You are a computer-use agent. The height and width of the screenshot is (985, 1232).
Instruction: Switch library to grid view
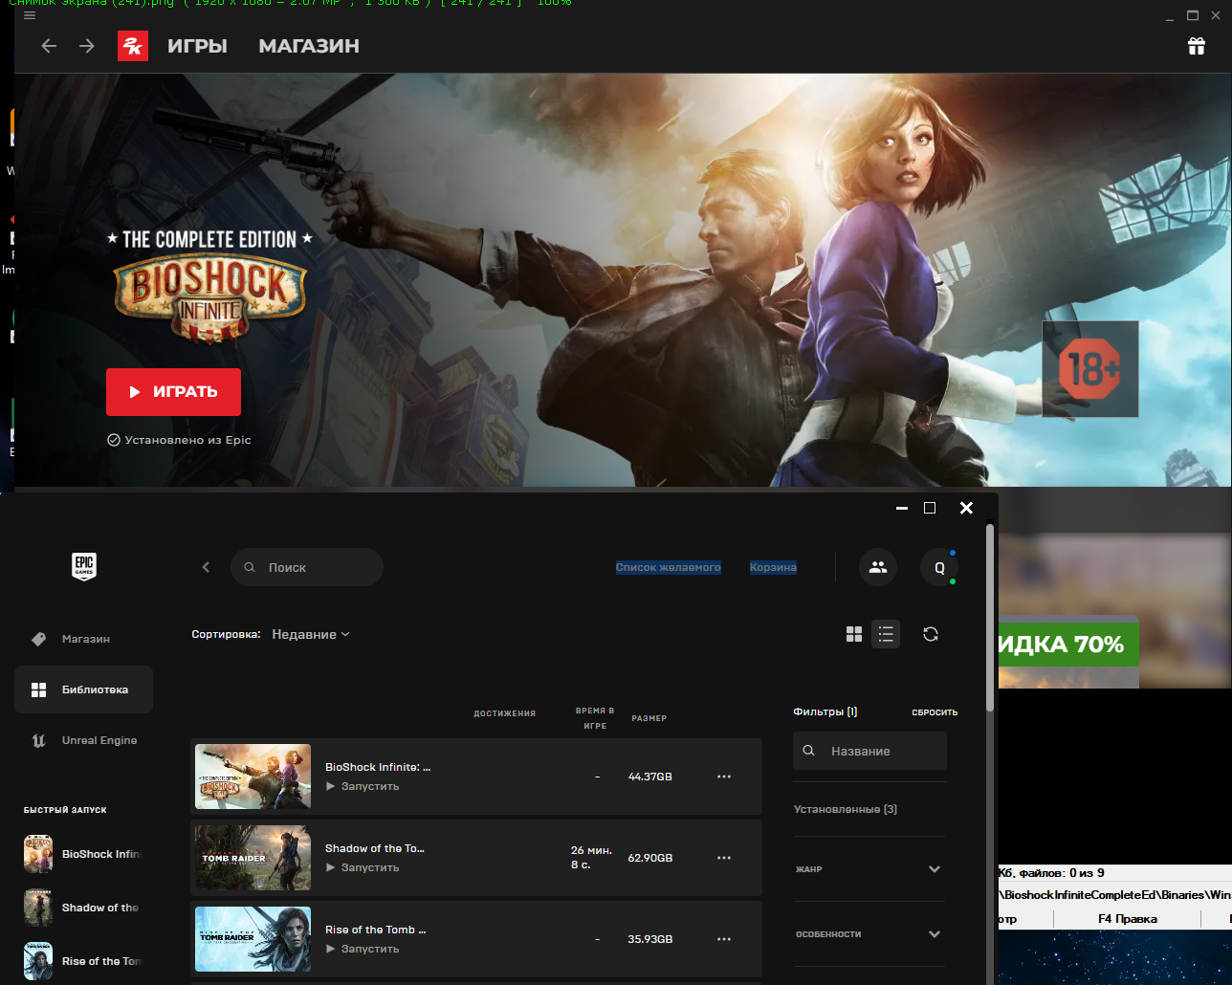coord(854,634)
